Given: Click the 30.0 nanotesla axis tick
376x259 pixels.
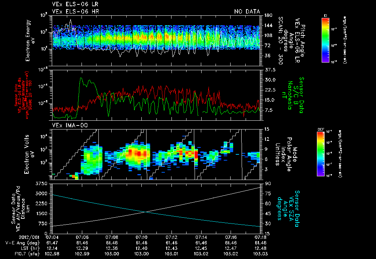Looking at the screenshot, I should 270,80.
